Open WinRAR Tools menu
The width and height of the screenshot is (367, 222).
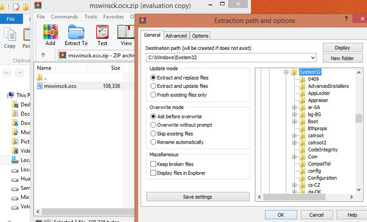pos(91,17)
